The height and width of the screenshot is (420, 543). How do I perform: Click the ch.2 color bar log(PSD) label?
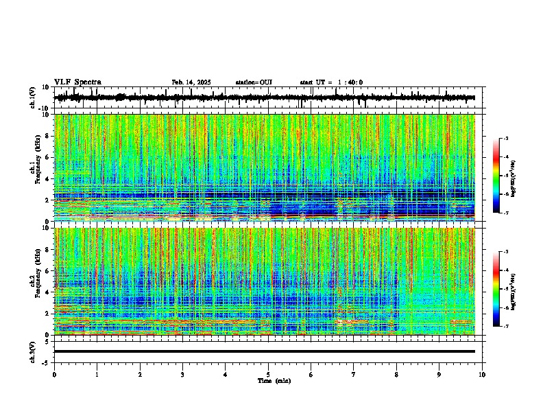(x=514, y=292)
